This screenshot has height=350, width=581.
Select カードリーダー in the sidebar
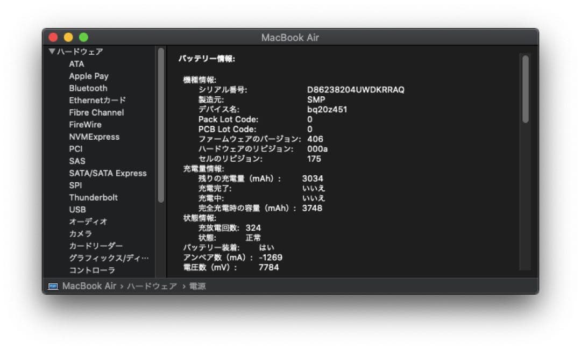point(96,246)
